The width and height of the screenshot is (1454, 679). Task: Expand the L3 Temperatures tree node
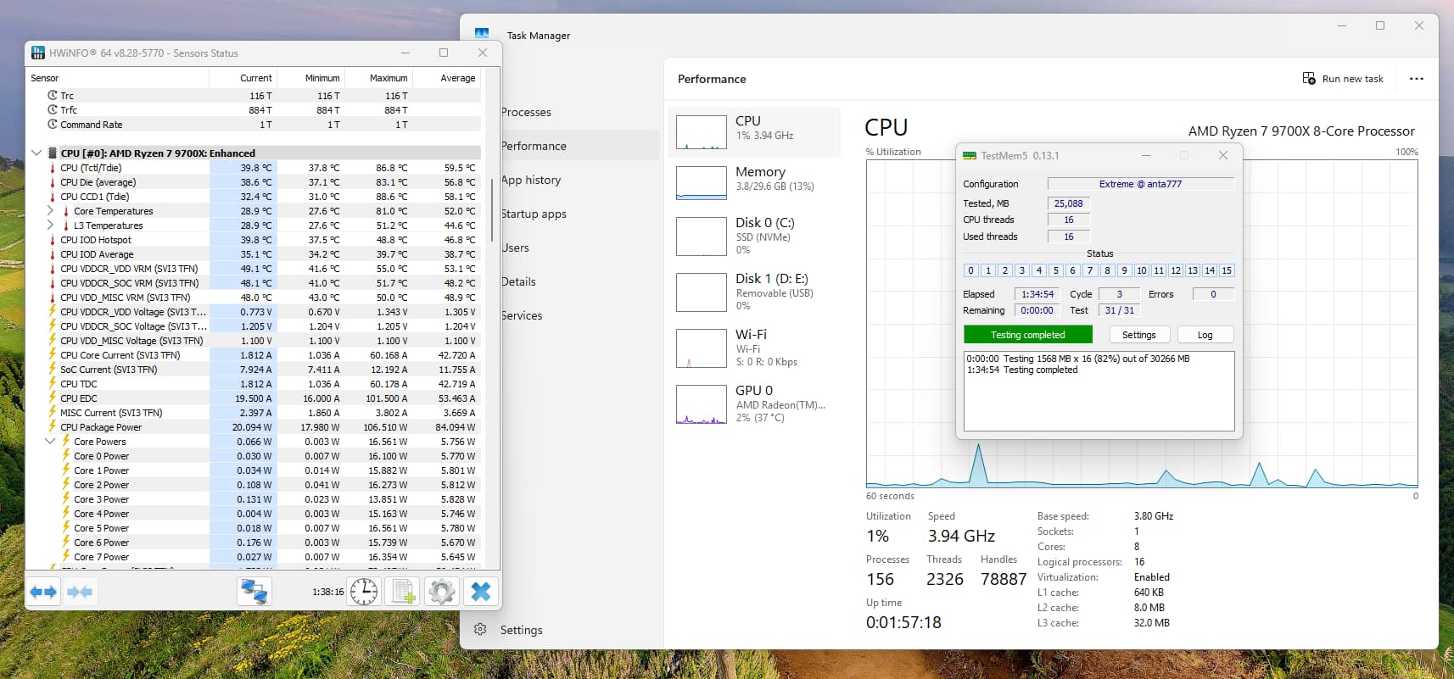click(50, 225)
